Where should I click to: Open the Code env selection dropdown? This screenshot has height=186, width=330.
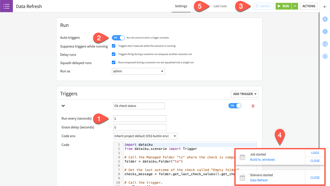[145, 136]
